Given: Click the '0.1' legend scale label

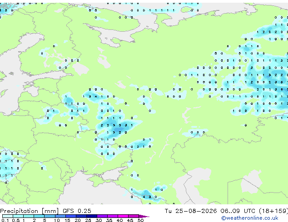Looking at the screenshot, I should coord(5,220).
